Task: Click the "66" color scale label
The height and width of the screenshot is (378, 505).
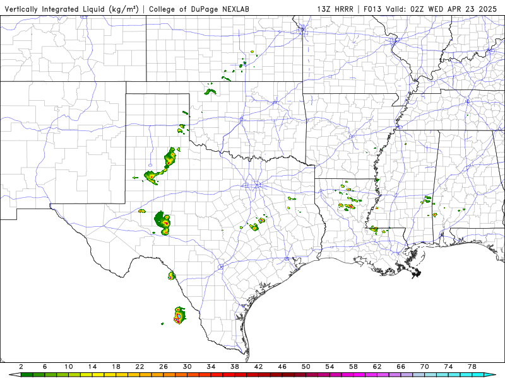Action: [401, 367]
